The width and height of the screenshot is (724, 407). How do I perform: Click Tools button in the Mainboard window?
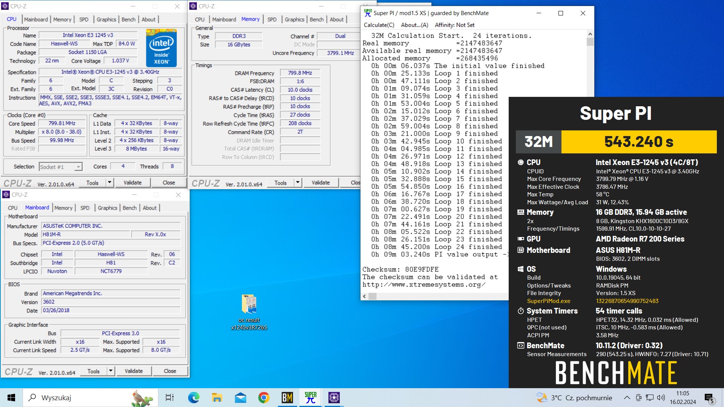click(94, 371)
